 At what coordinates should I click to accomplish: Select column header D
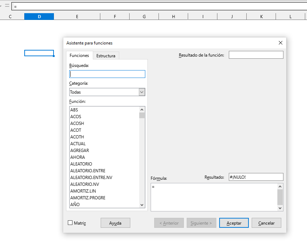pos(39,16)
